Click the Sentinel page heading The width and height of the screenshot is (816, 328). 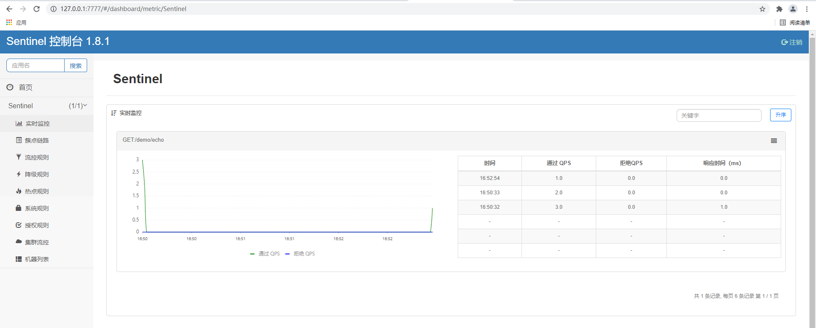click(138, 79)
